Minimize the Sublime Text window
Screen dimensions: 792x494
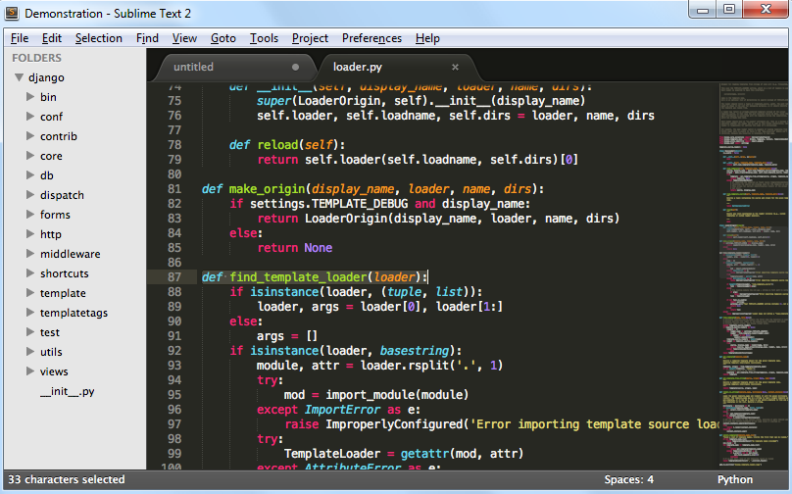point(703,10)
